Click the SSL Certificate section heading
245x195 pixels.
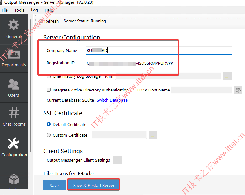pos(63,113)
